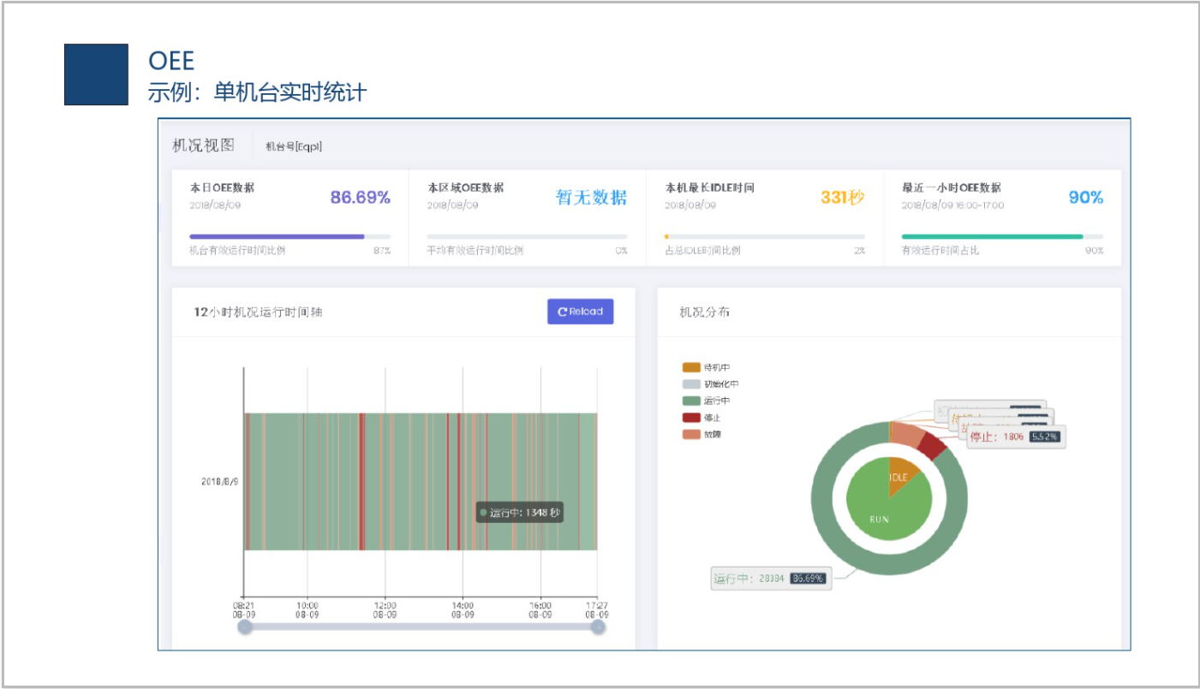Click the 暂无数据 text in 本区域OEE数据 card
Image resolution: width=1200 pixels, height=689 pixels.
[593, 196]
